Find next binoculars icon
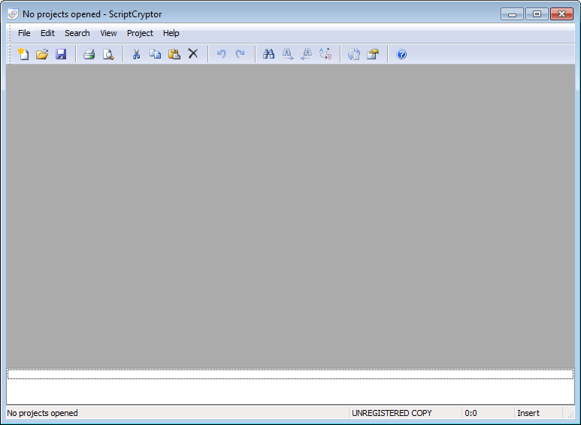 tap(288, 54)
